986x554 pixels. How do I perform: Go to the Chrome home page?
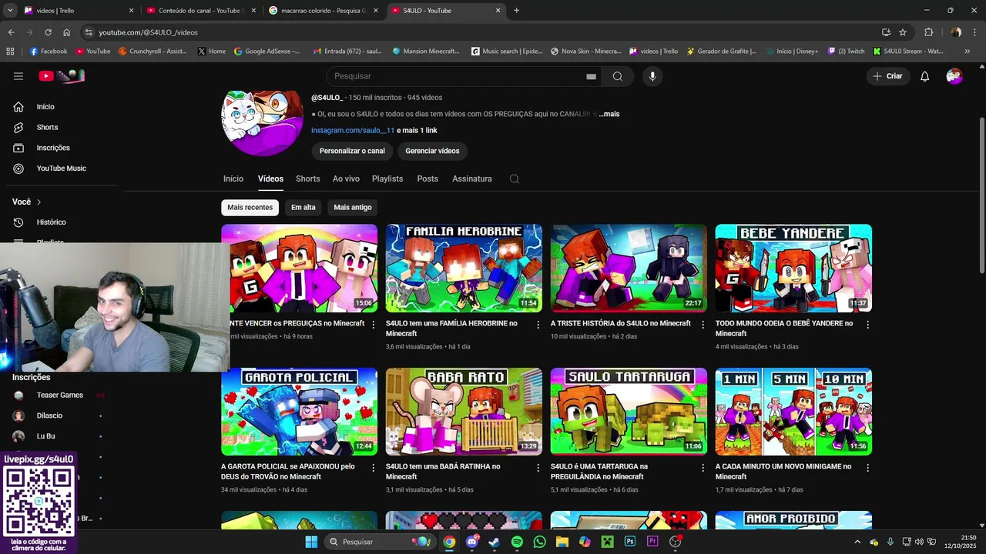(x=67, y=32)
